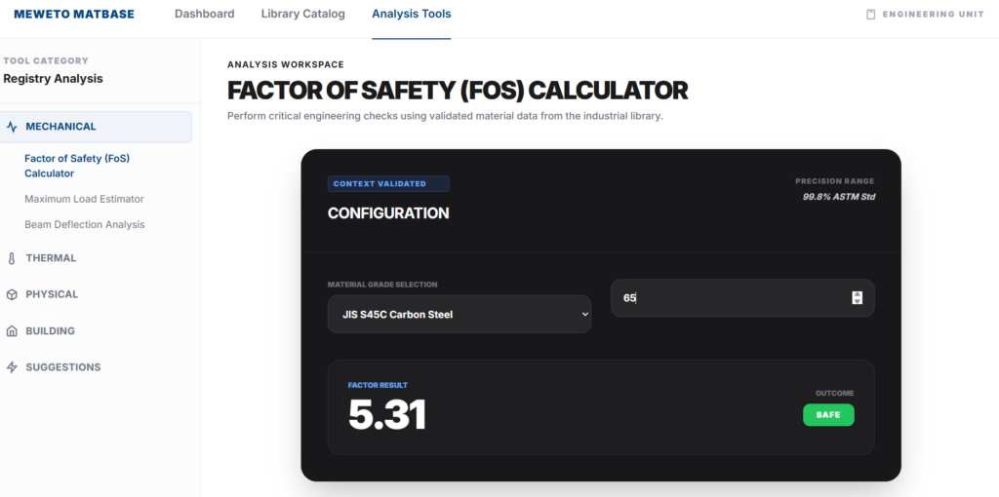Click the MEWETO MATBASE logo
999x497 pixels.
(x=74, y=15)
